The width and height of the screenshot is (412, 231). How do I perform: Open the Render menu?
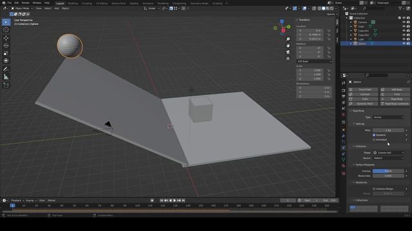(26, 3)
